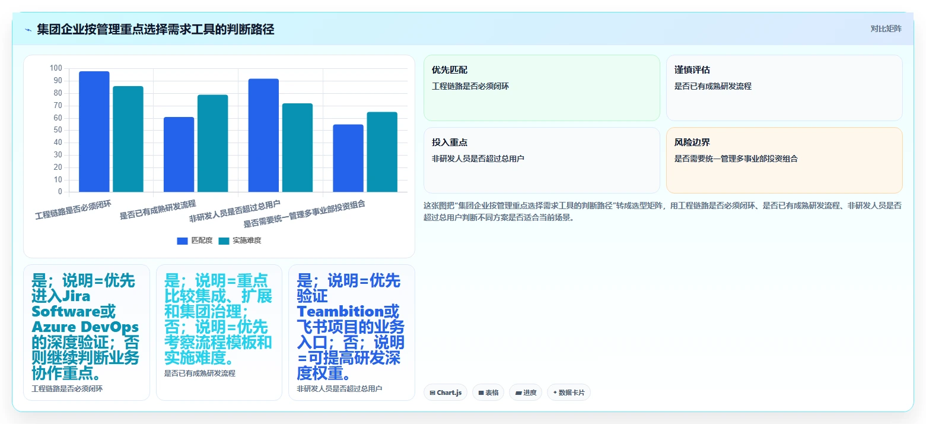
Task: Click the x-axis label 是否已有成熟研发流程
Action: 158,210
